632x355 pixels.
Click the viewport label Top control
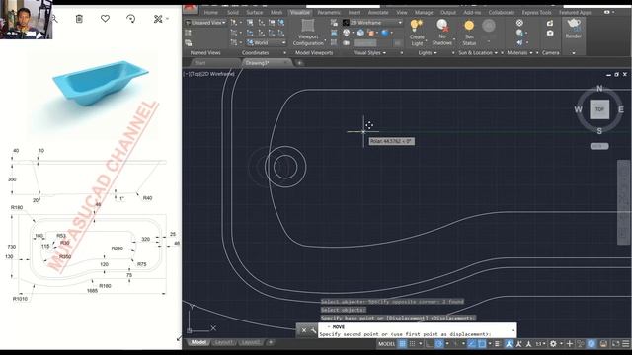(x=196, y=74)
